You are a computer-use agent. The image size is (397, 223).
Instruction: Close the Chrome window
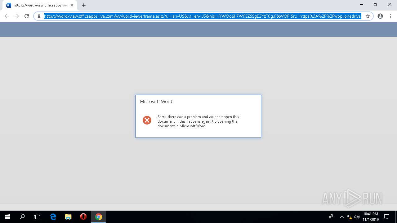point(390,5)
